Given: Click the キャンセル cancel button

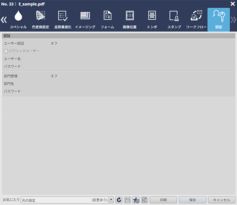Looking at the screenshot, I should pos(221,200).
